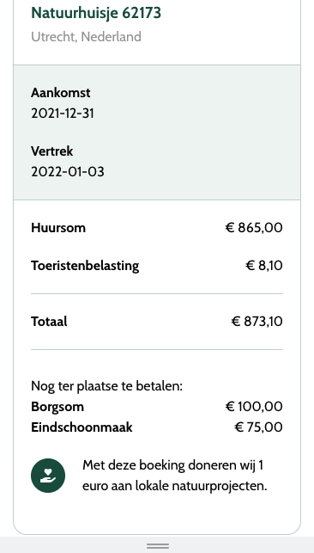Click the Huursom label
Image resolution: width=314 pixels, height=553 pixels.
point(58,228)
